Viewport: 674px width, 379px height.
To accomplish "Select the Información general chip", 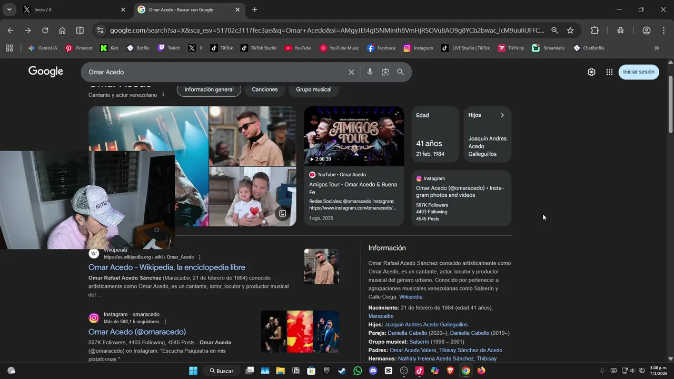I will coord(209,89).
